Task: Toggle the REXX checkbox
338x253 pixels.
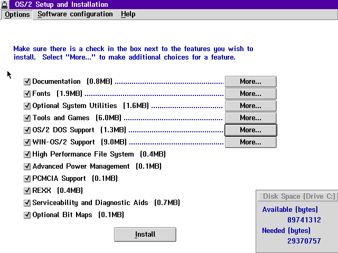Action: click(27, 191)
